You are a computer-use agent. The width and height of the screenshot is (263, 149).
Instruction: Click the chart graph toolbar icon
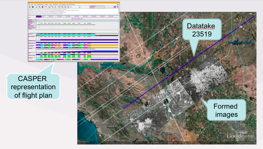(49, 7)
